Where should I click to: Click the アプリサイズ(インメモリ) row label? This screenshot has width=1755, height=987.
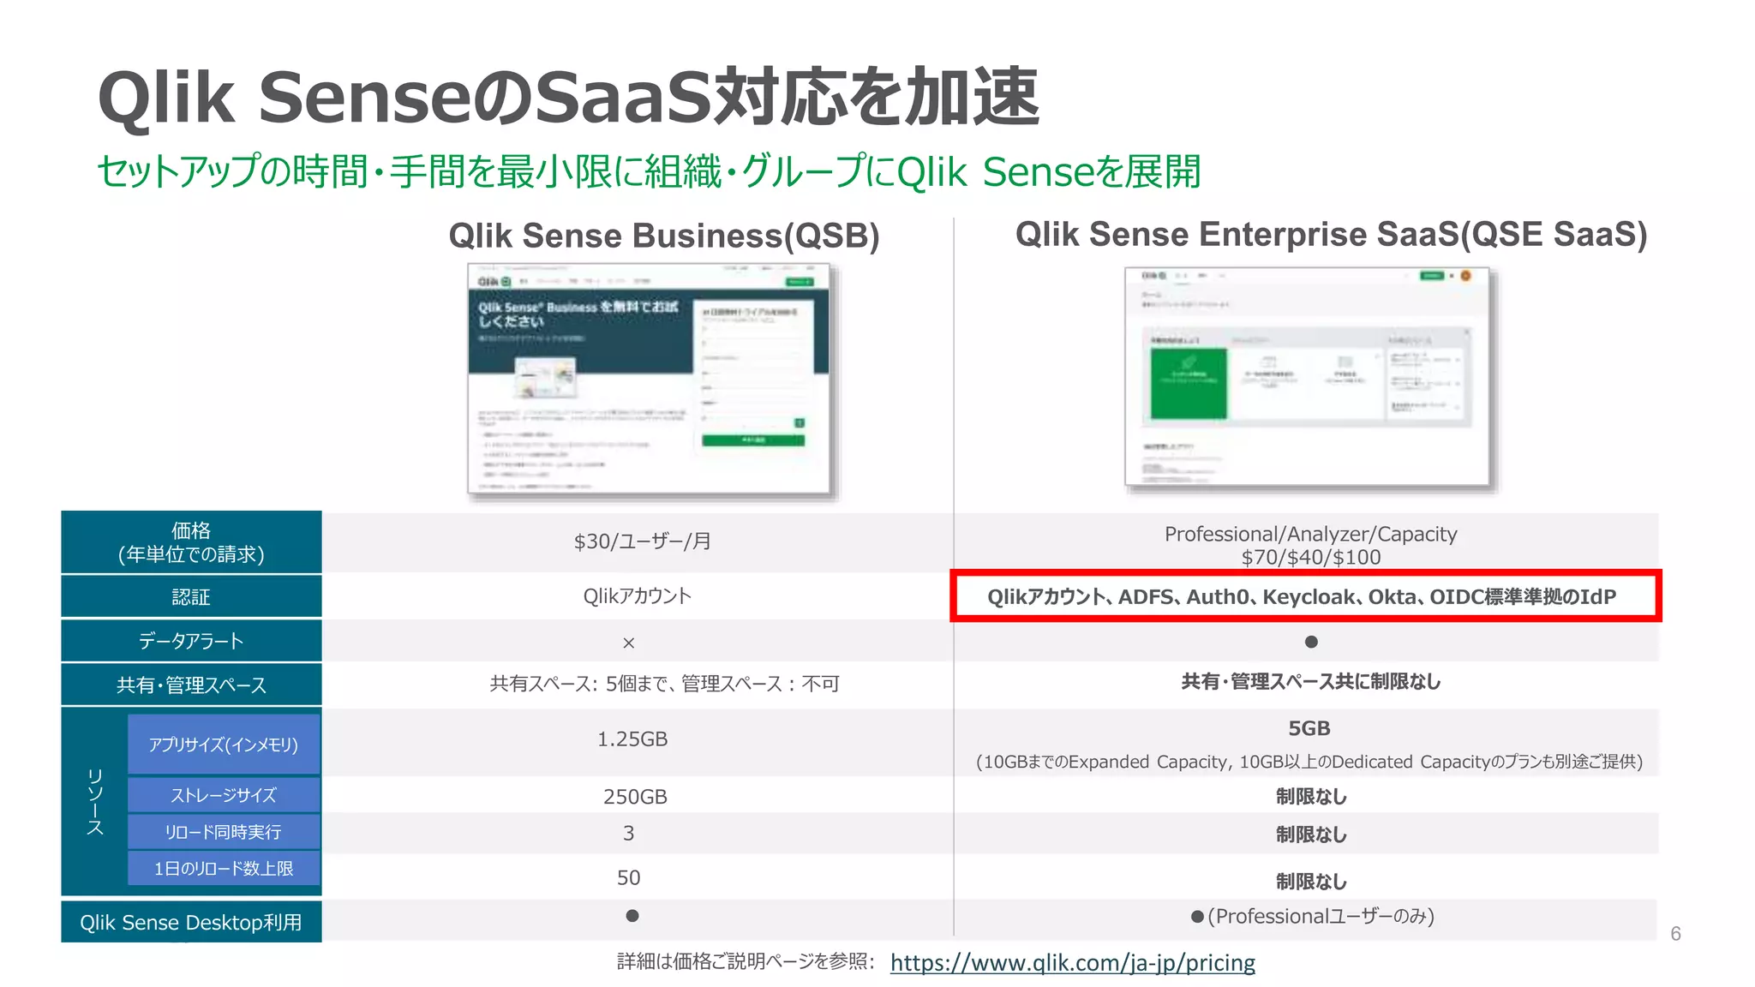[224, 744]
